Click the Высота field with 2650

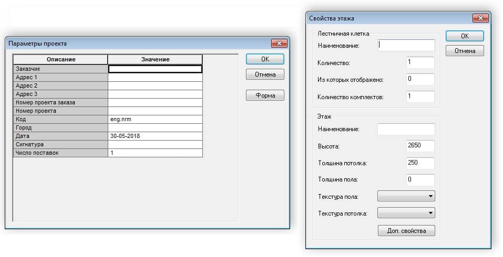pos(420,146)
